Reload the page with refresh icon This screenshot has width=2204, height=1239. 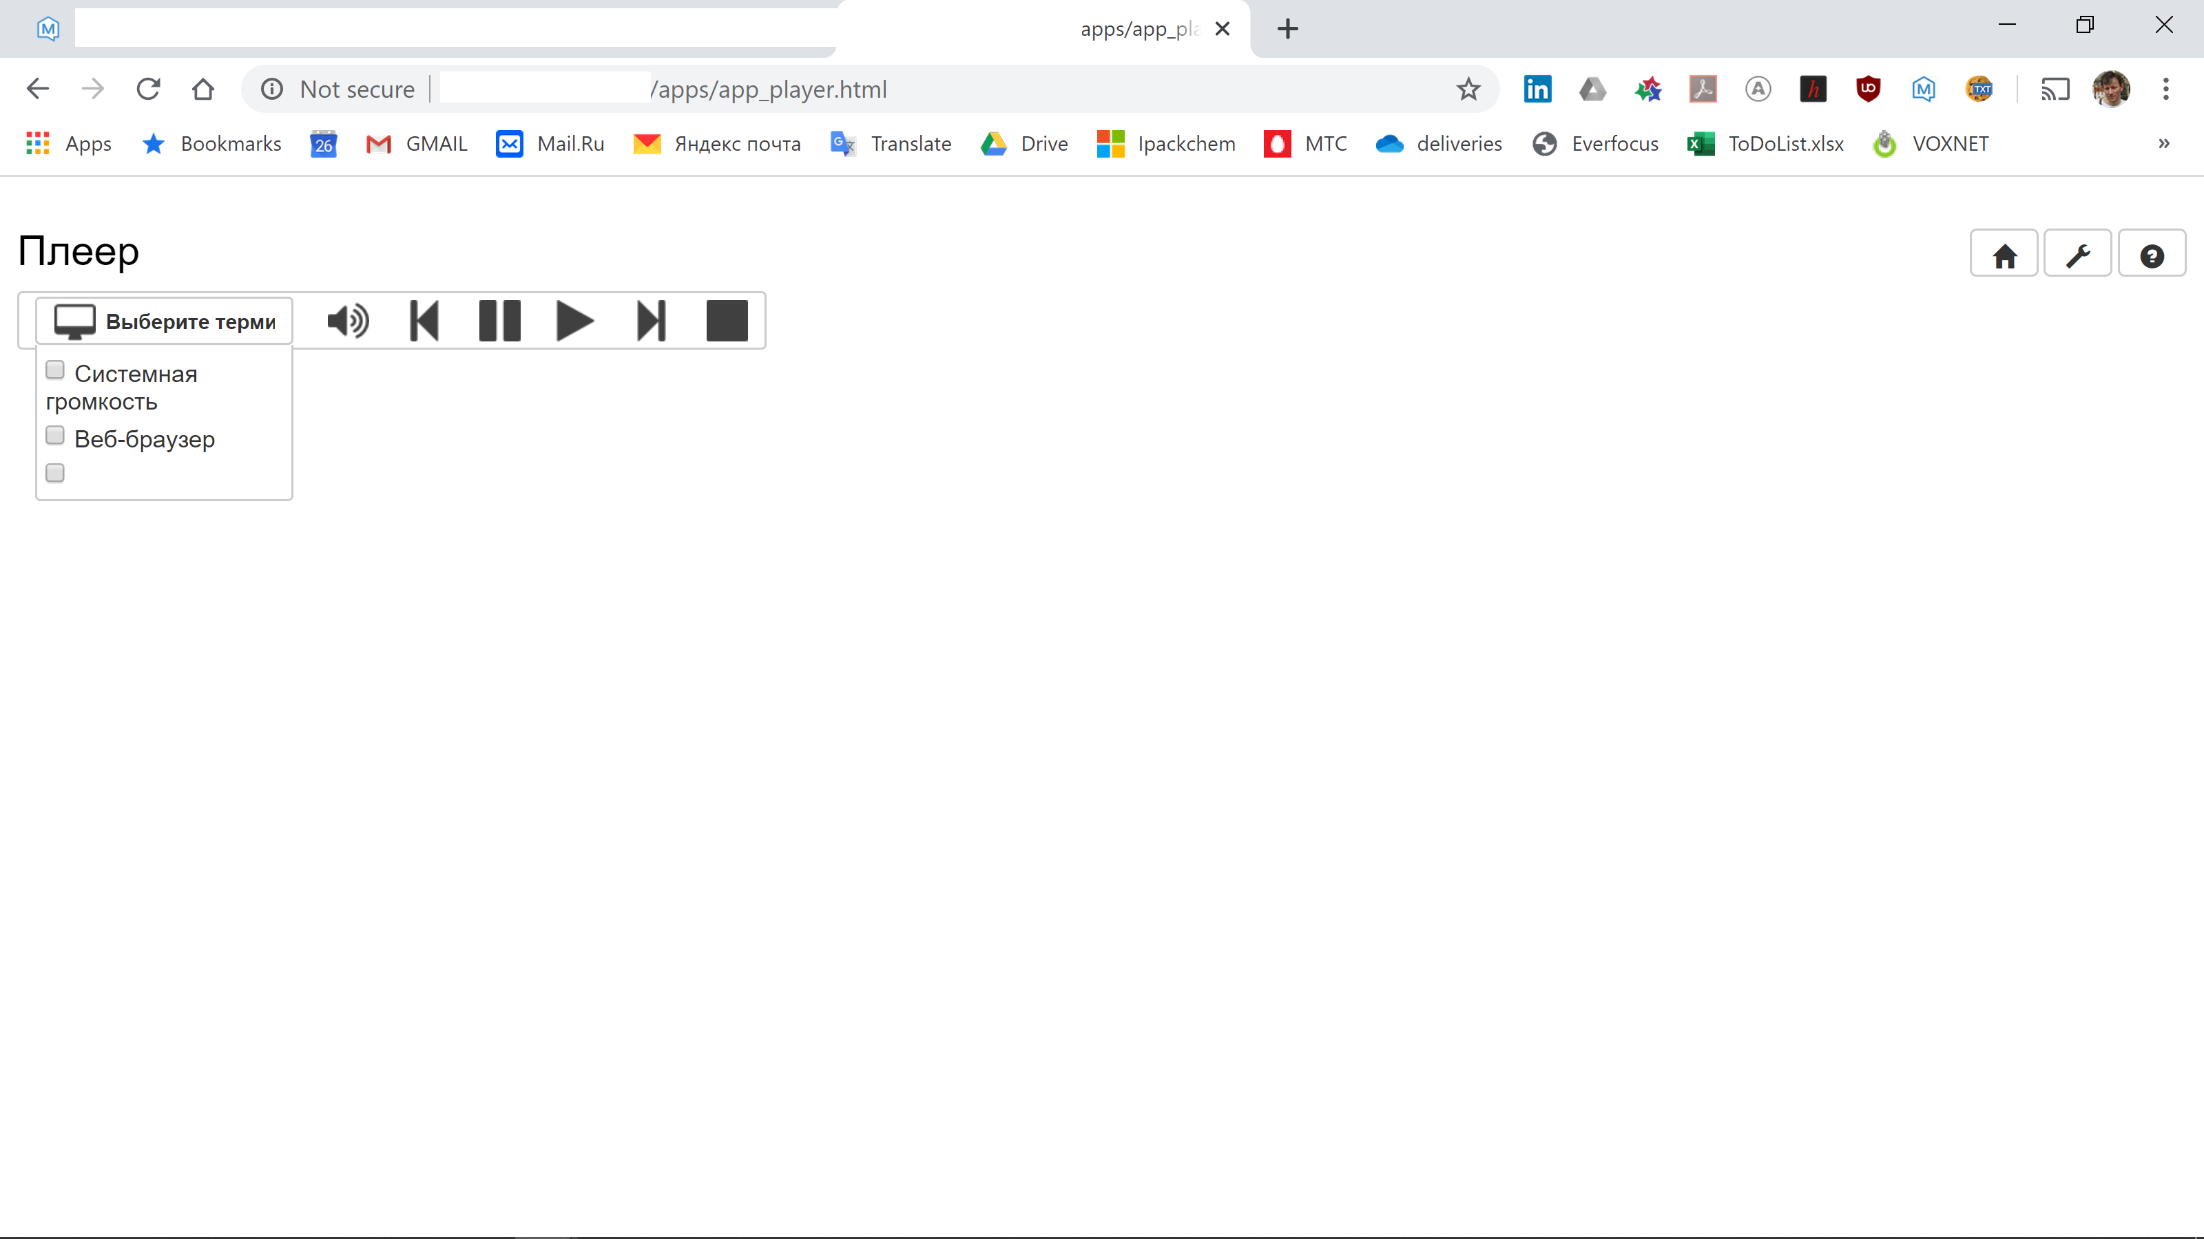point(148,89)
